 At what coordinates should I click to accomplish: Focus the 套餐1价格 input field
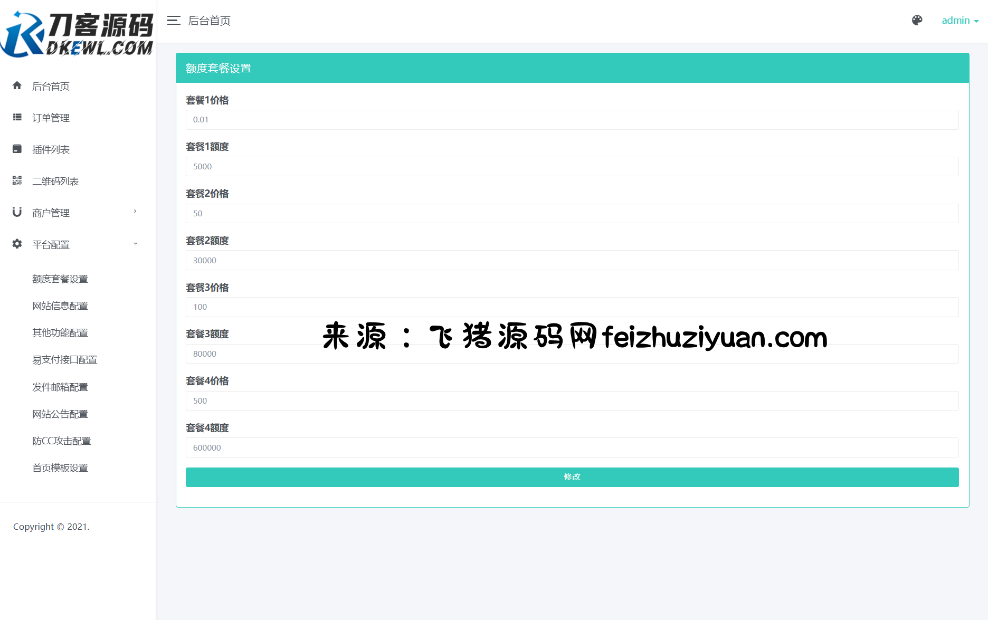coord(572,120)
